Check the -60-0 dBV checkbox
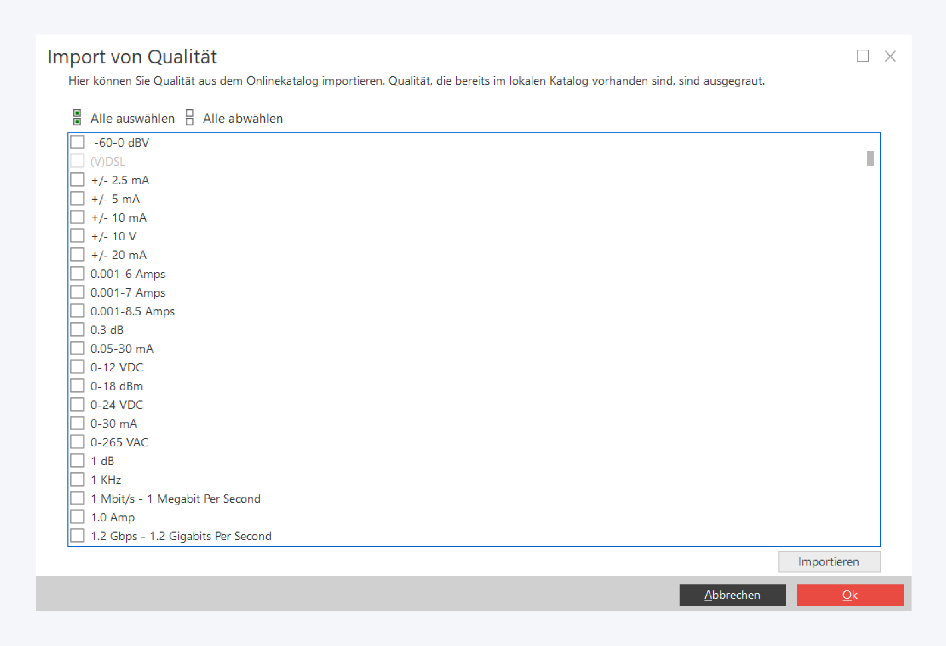Image resolution: width=946 pixels, height=646 pixels. click(x=77, y=143)
